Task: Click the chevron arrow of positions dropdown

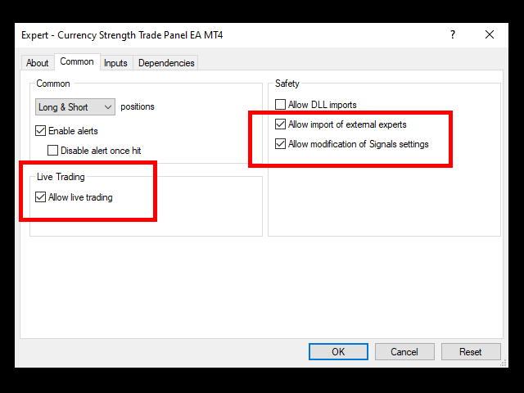Action: [107, 107]
